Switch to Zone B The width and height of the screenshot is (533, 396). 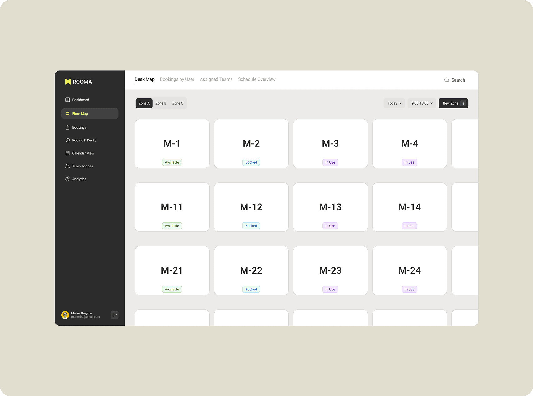pyautogui.click(x=161, y=103)
